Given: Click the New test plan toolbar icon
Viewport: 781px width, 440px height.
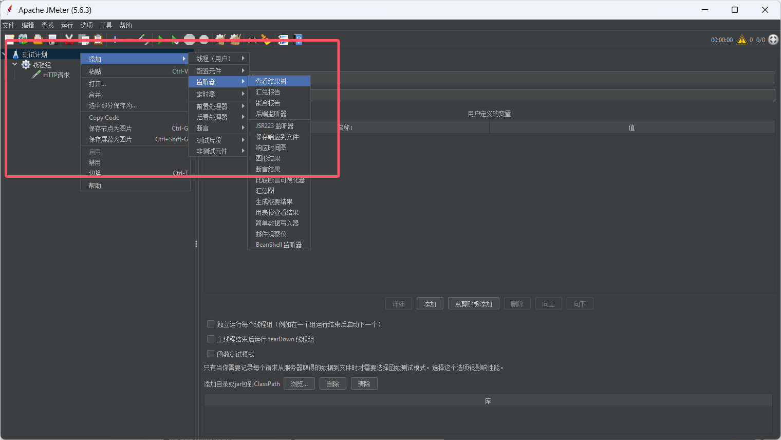Looking at the screenshot, I should pos(9,40).
